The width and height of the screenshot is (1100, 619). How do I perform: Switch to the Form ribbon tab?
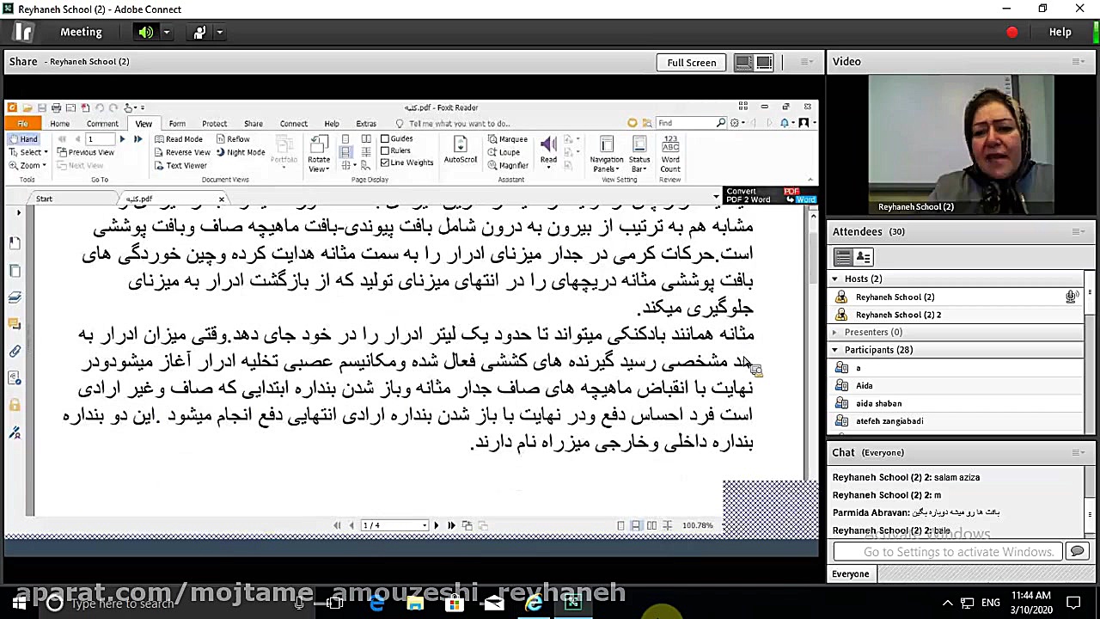[x=177, y=123]
